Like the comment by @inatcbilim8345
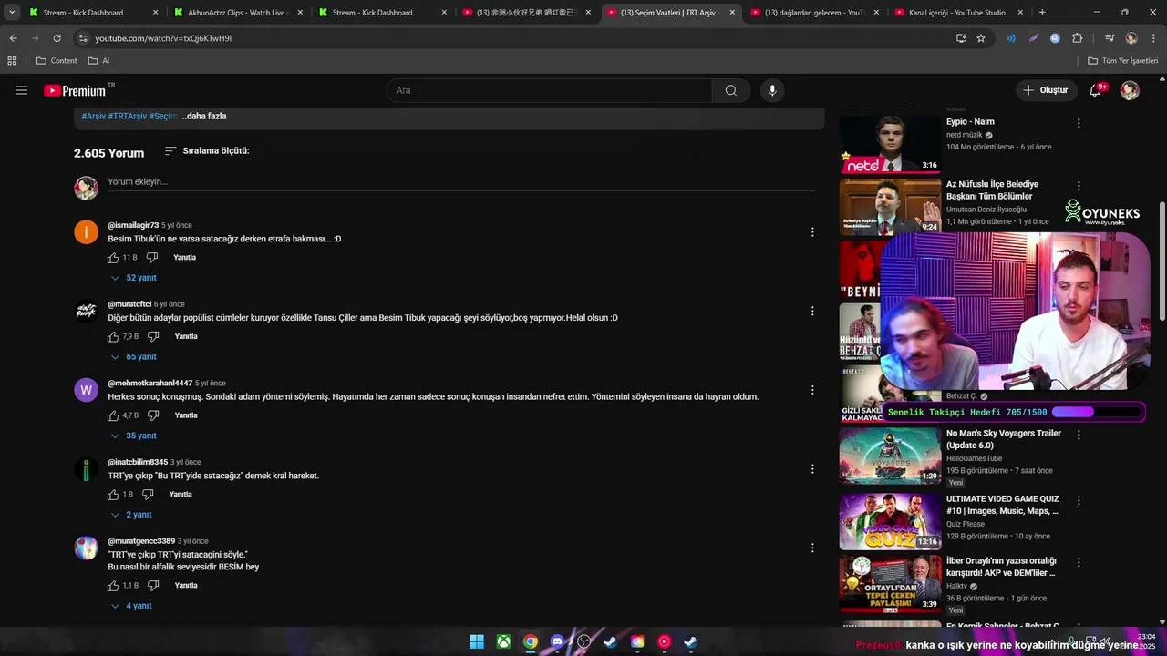Screen dimensions: 1167x656 [x=113, y=495]
